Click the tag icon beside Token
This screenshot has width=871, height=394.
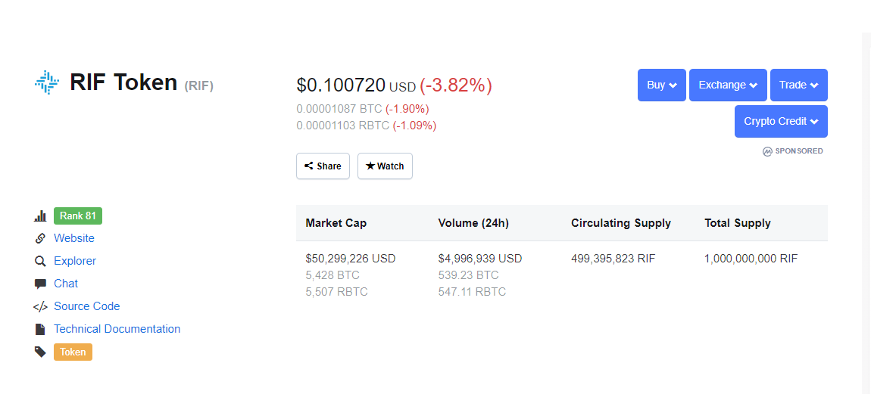[40, 352]
